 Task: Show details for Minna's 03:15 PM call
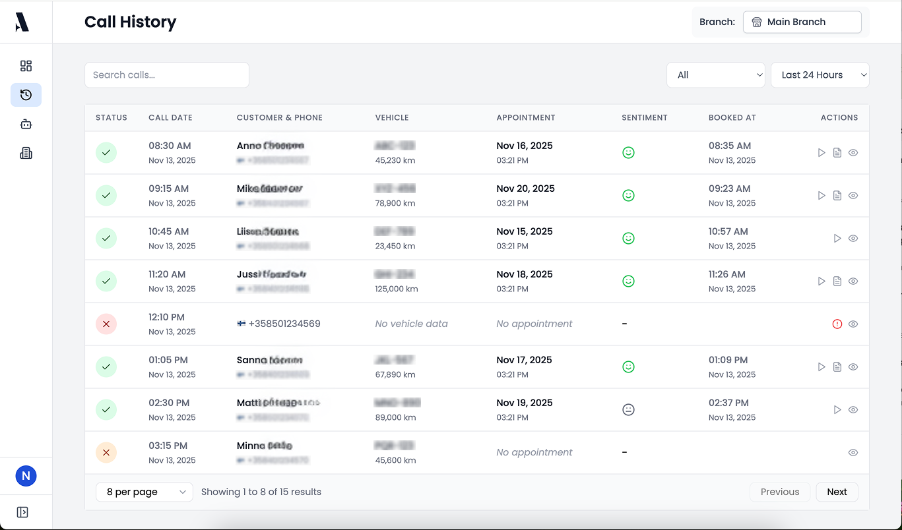[853, 452]
